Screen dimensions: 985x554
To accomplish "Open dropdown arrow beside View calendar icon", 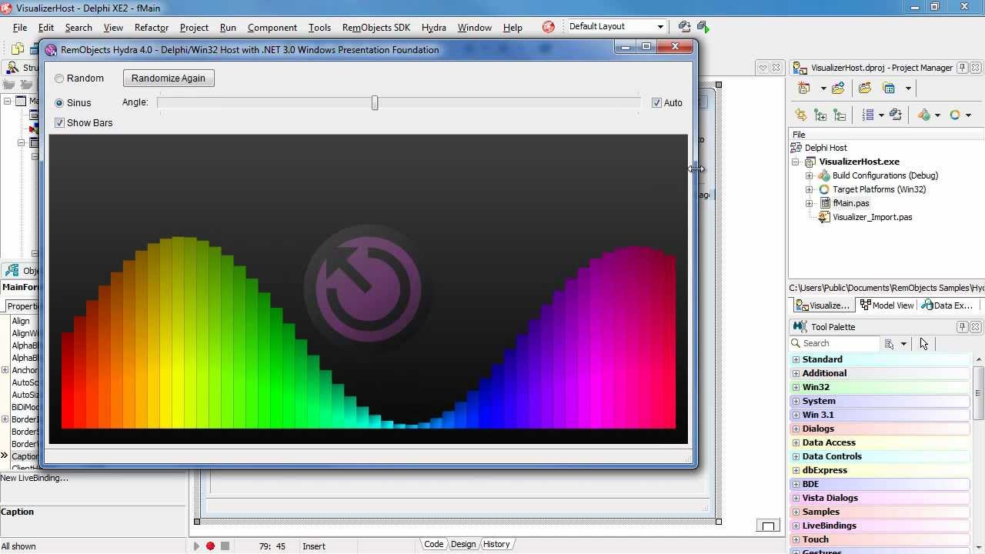I will point(908,88).
